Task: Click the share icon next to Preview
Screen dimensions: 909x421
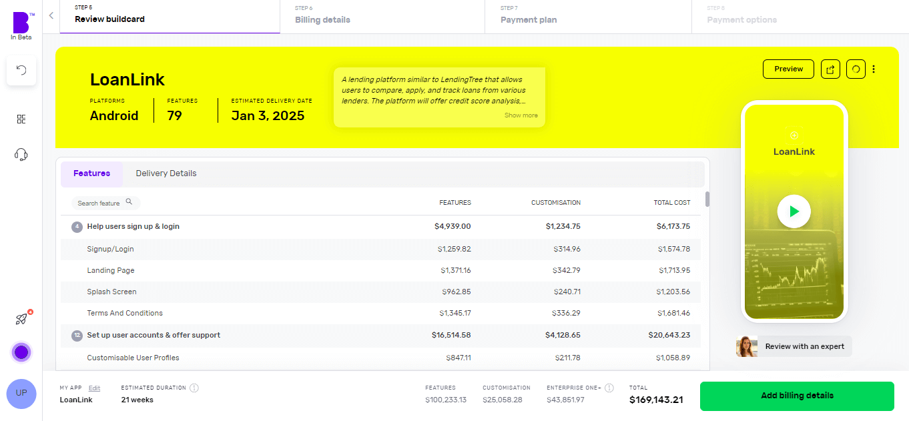Action: (830, 69)
